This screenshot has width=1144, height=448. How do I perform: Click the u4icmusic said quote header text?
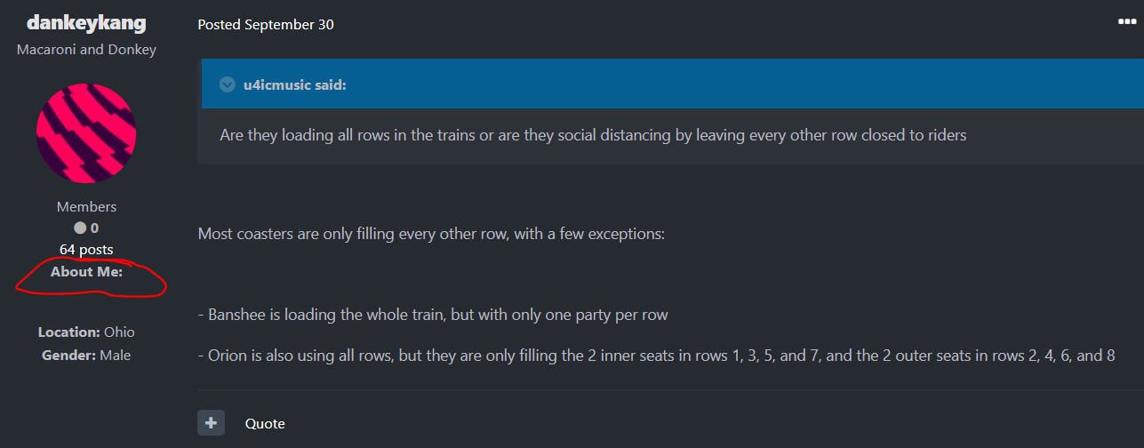click(x=295, y=85)
